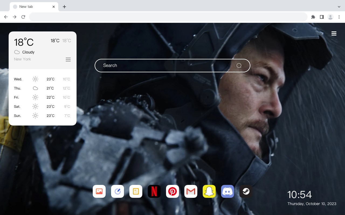
Task: Launch the Pinterest shortcut
Action: (172, 191)
